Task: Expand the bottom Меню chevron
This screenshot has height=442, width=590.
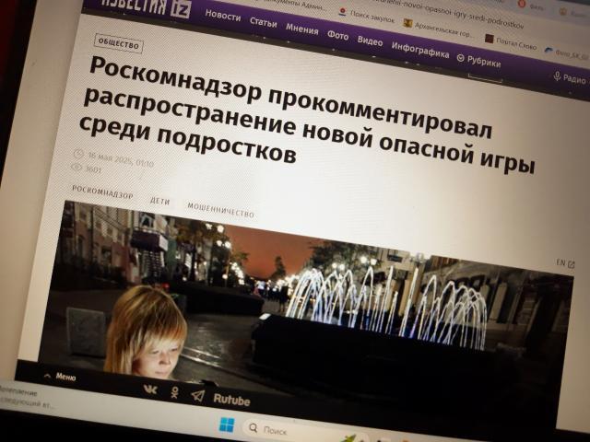Action: pos(47,376)
